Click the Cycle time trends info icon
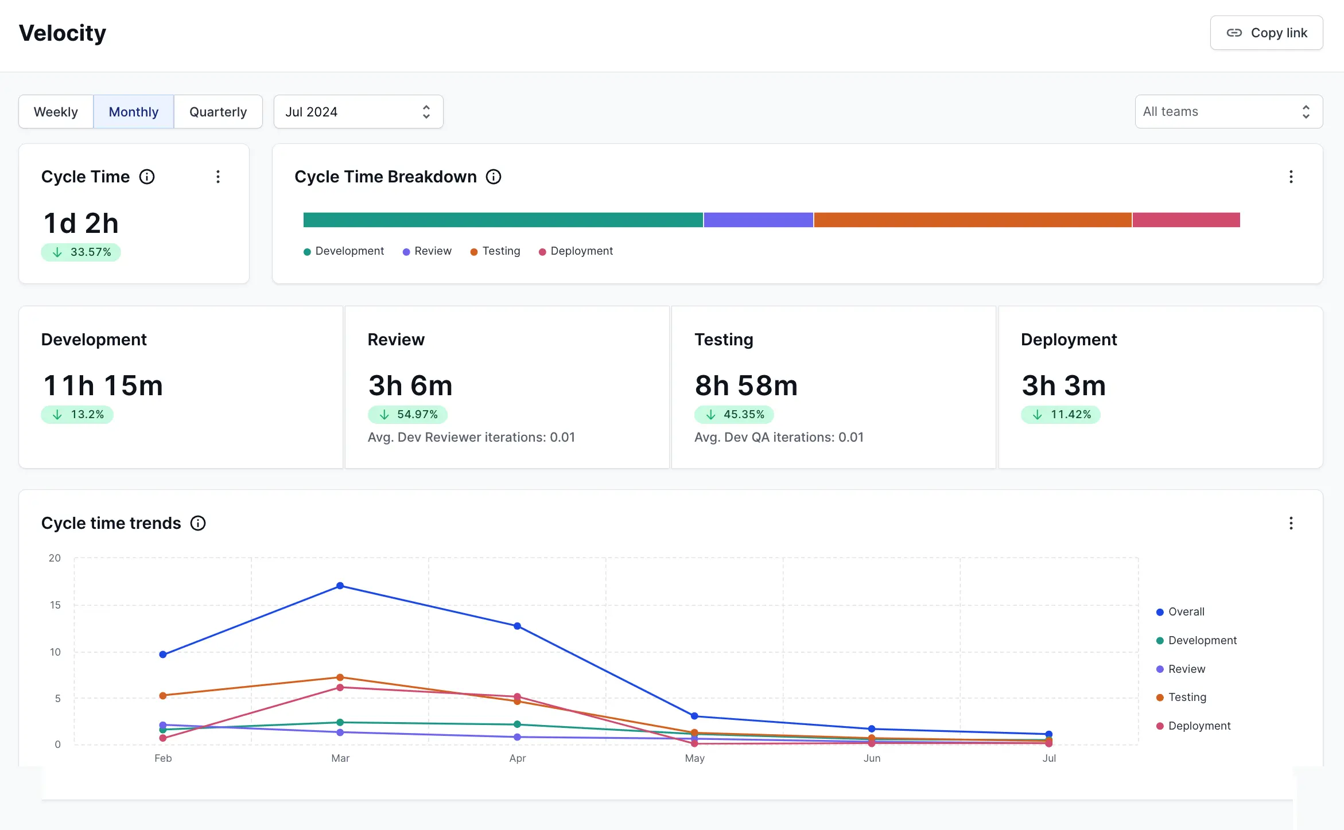 198,523
